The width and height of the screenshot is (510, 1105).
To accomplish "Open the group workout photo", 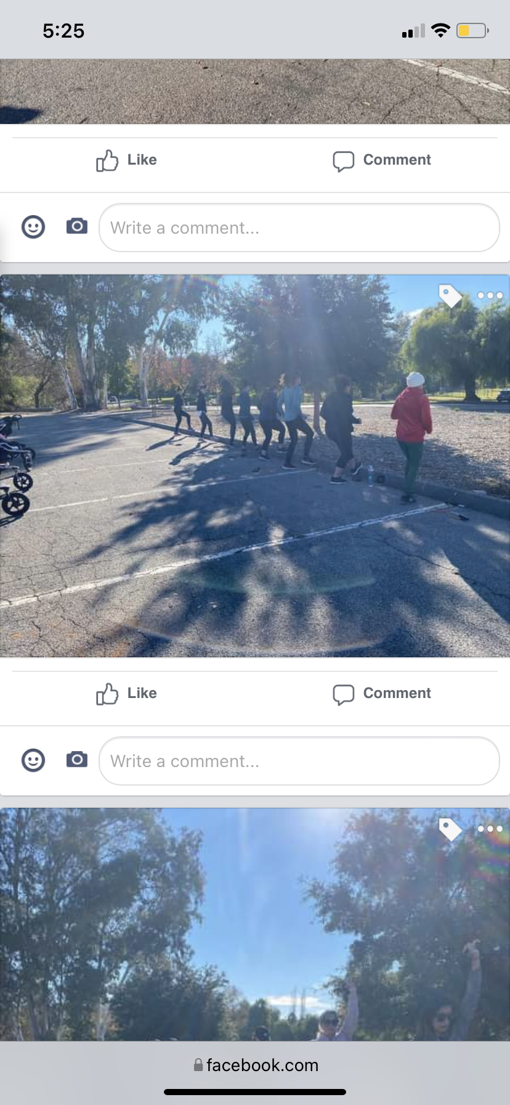I will pos(255,466).
